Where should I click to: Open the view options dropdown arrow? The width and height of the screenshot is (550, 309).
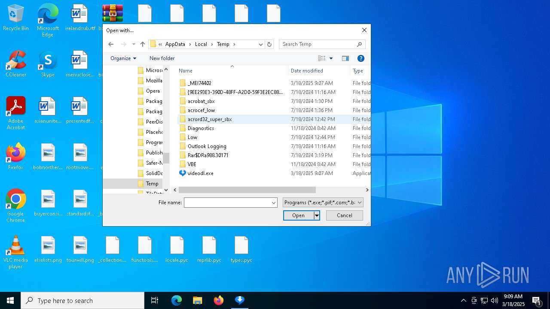click(331, 58)
